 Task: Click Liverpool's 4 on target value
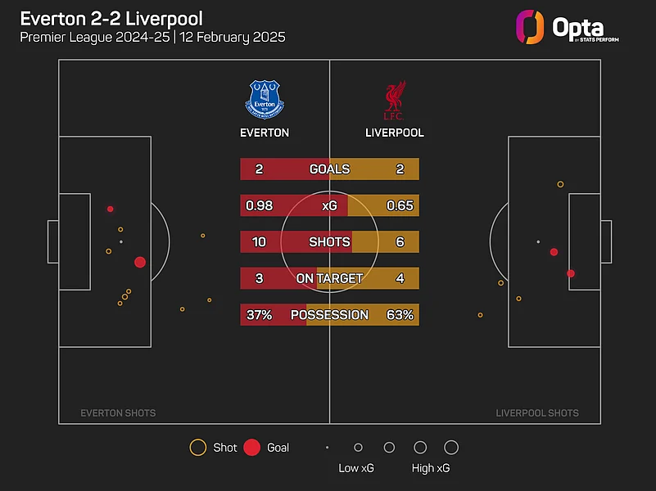[400, 278]
